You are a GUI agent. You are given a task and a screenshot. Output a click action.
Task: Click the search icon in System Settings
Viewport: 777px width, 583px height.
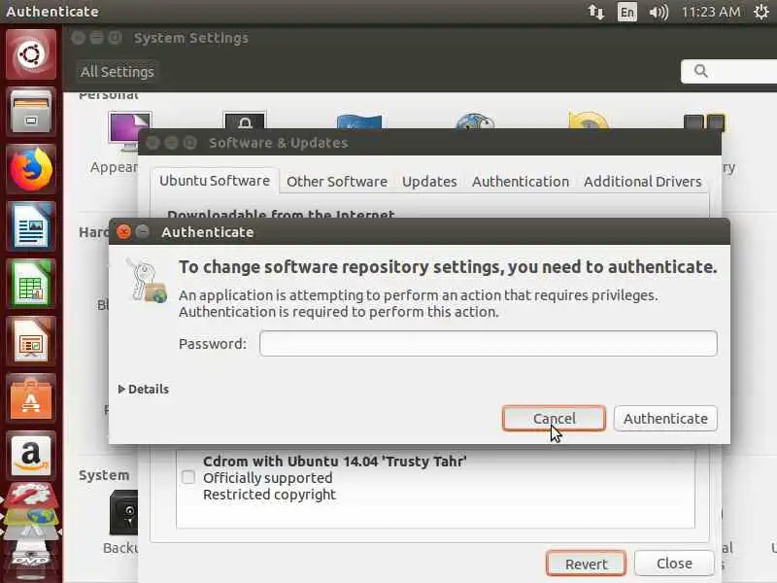tap(700, 71)
